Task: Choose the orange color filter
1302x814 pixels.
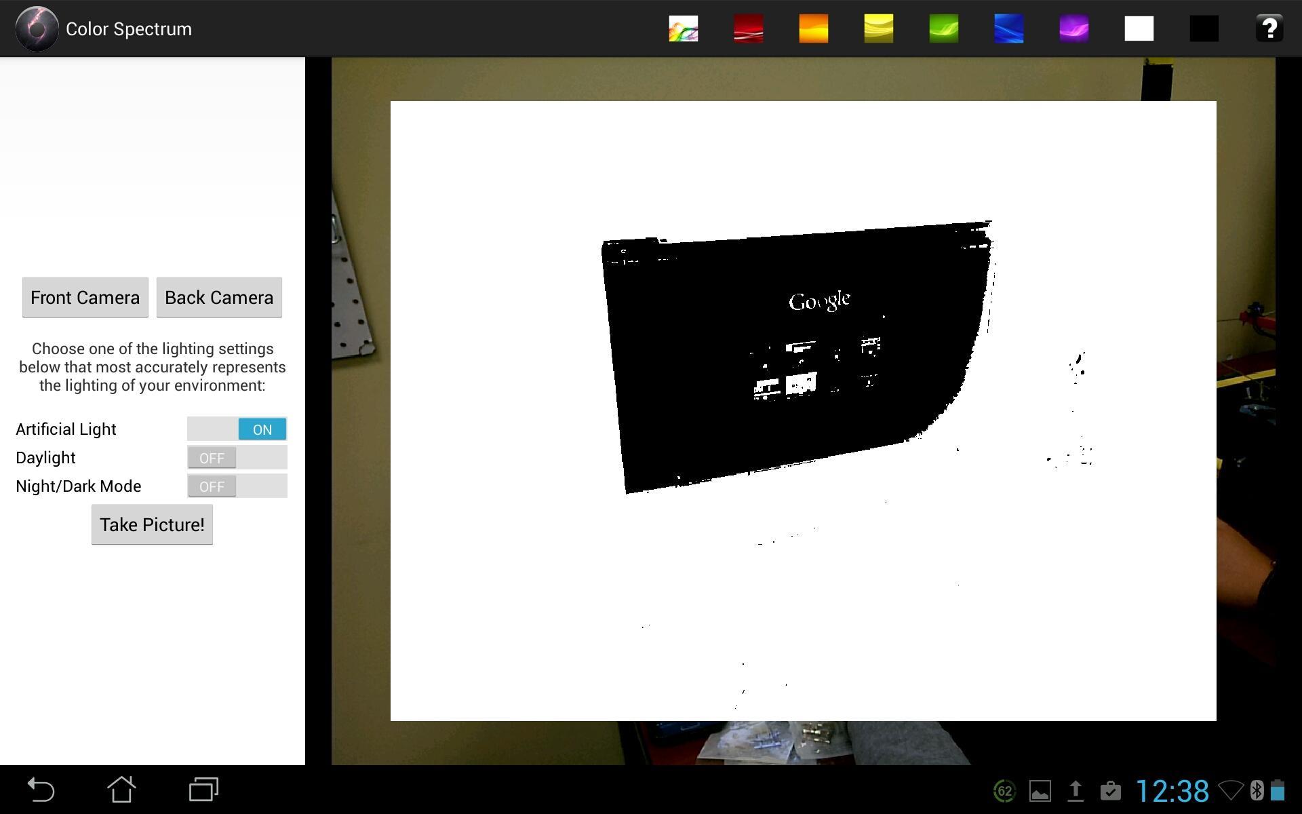Action: (813, 28)
